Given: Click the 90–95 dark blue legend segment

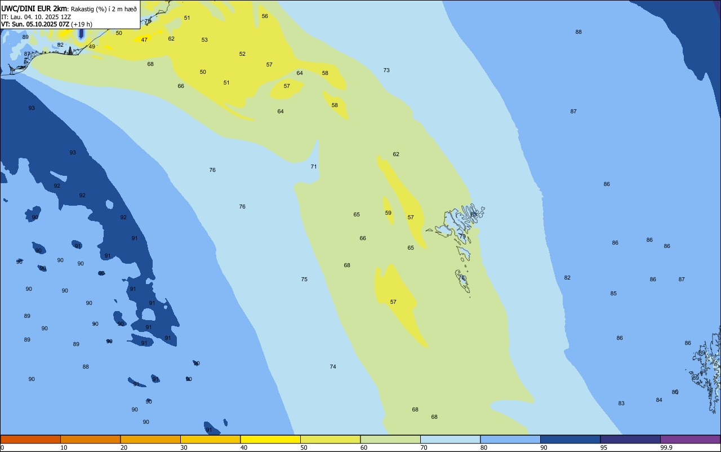Looking at the screenshot, I should (x=570, y=439).
